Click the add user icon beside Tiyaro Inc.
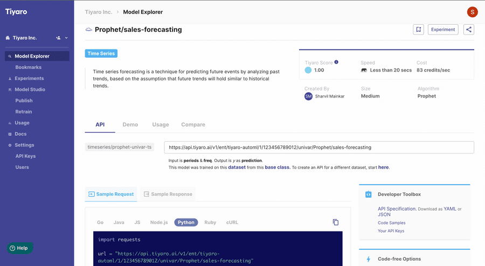485x266 pixels. 58,38
